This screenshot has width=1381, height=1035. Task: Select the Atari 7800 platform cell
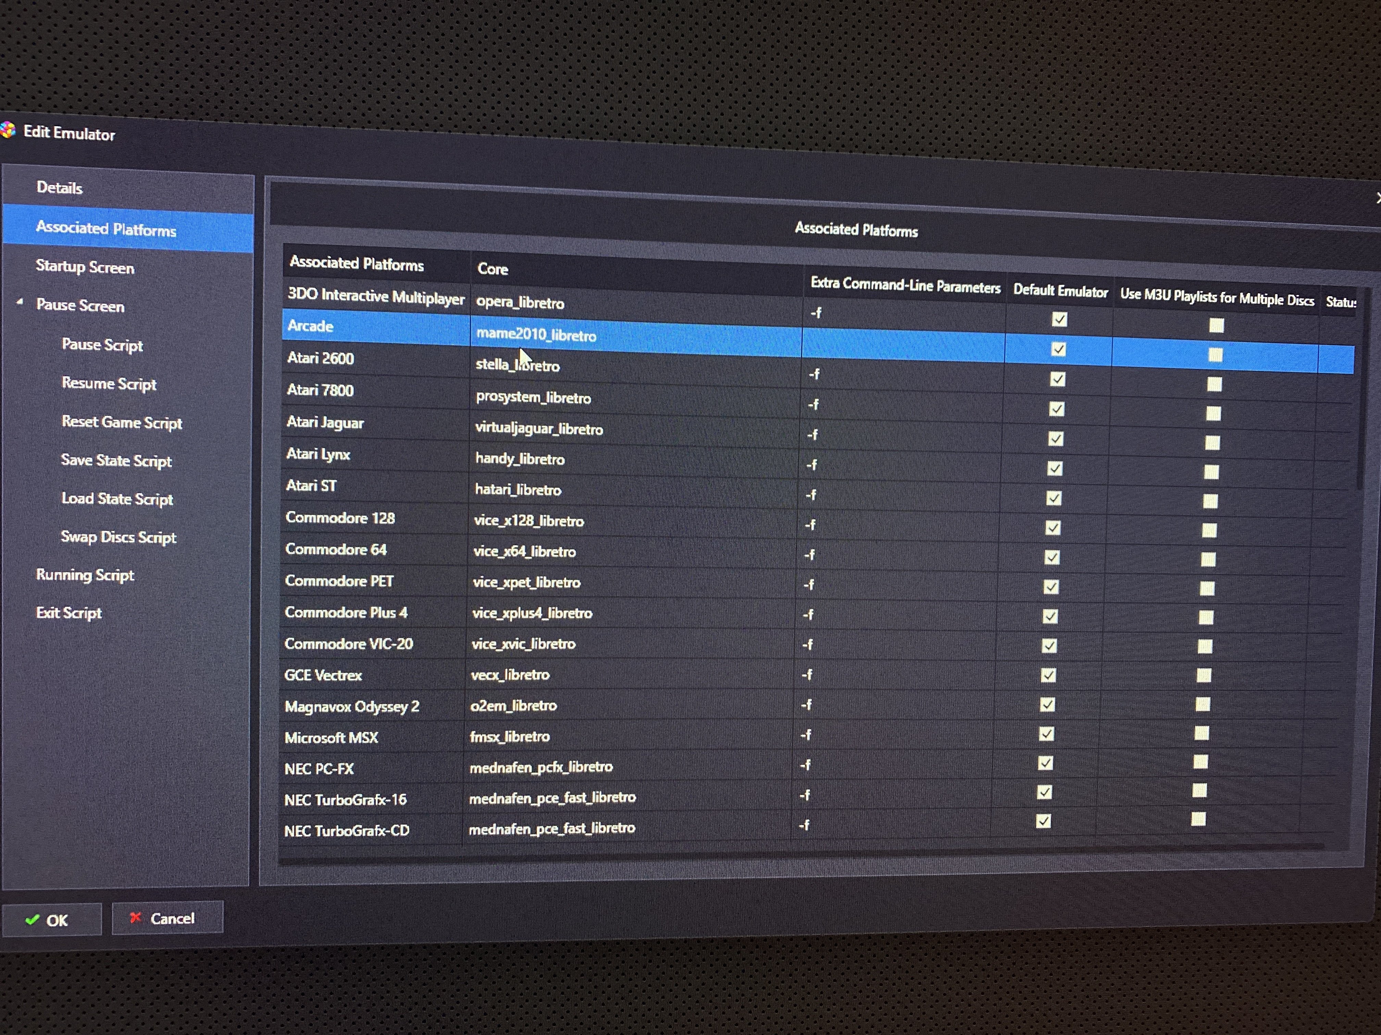pyautogui.click(x=375, y=391)
